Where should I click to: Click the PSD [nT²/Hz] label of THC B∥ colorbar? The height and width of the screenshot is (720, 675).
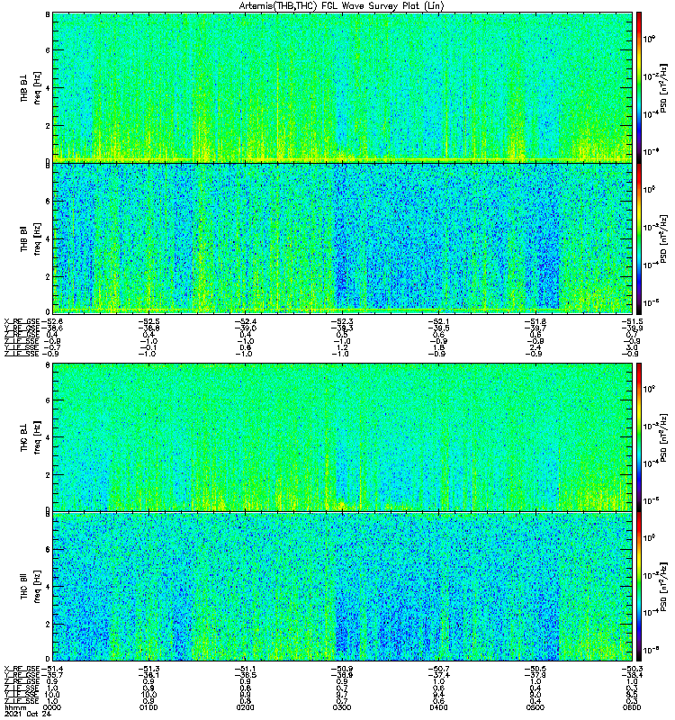click(664, 587)
